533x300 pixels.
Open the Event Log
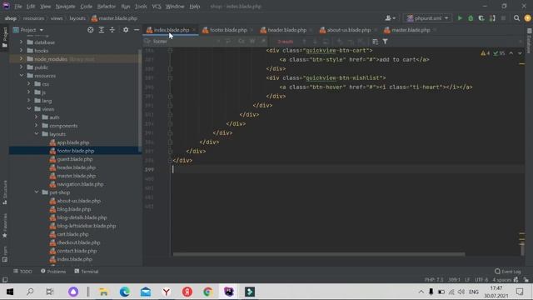coord(508,272)
